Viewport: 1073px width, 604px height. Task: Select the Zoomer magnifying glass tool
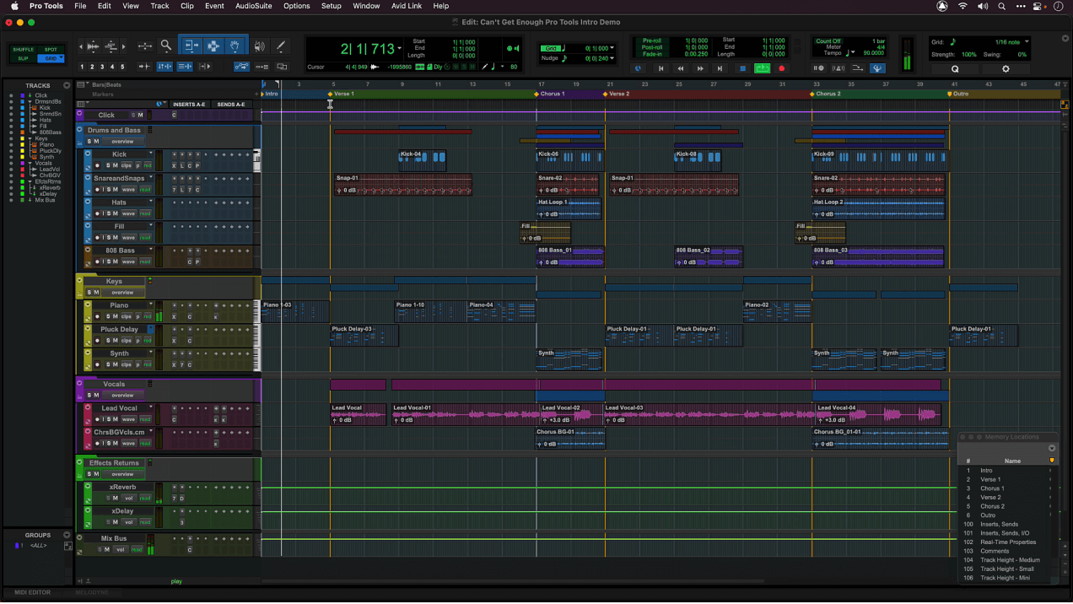coord(166,46)
